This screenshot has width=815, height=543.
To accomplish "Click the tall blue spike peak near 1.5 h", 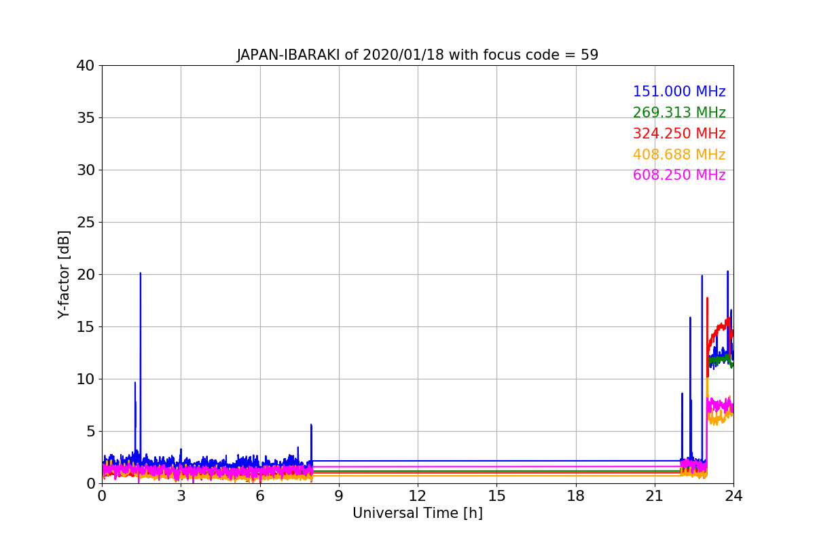I will (141, 274).
